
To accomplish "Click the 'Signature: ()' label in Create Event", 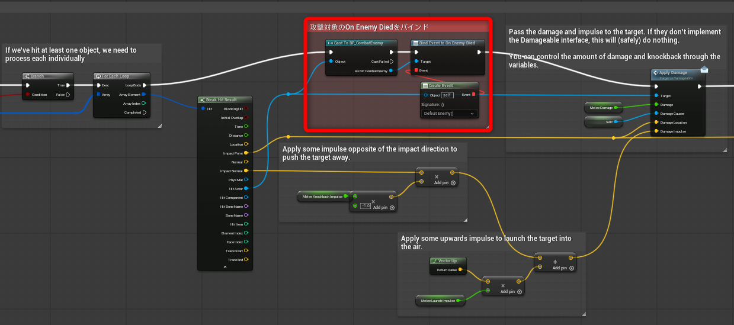I will click(432, 104).
